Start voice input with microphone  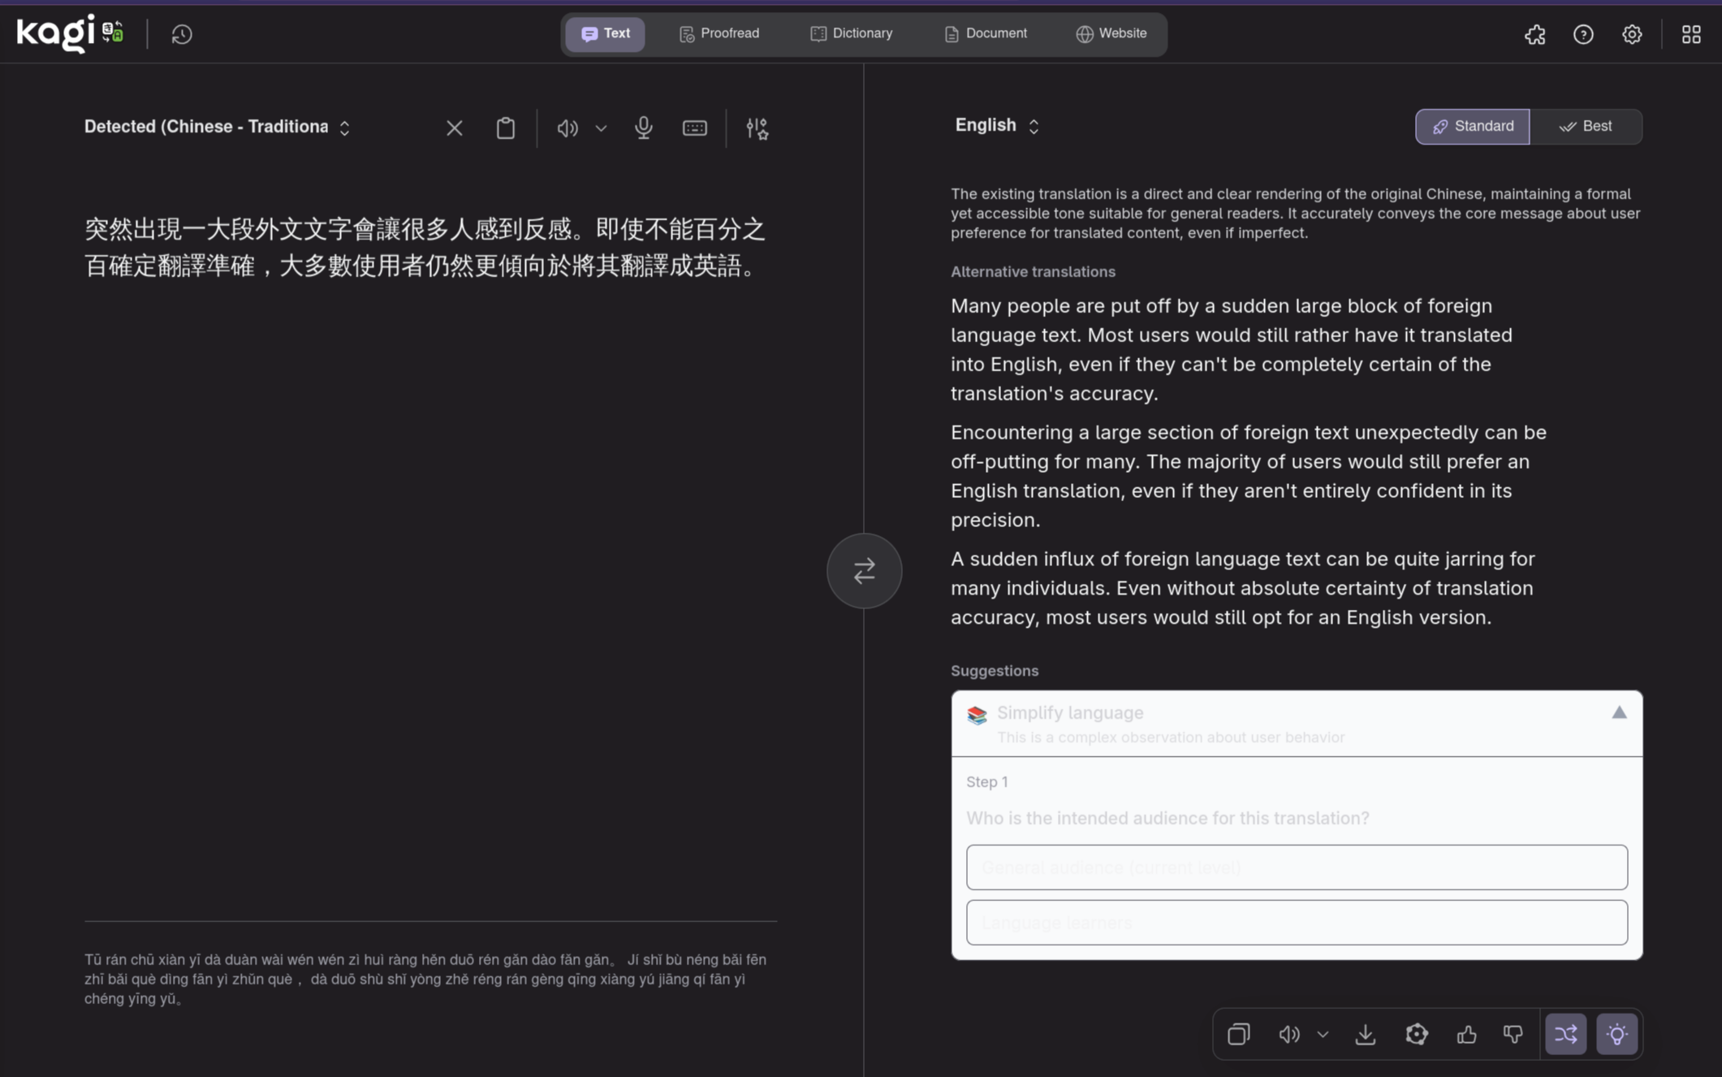[643, 128]
